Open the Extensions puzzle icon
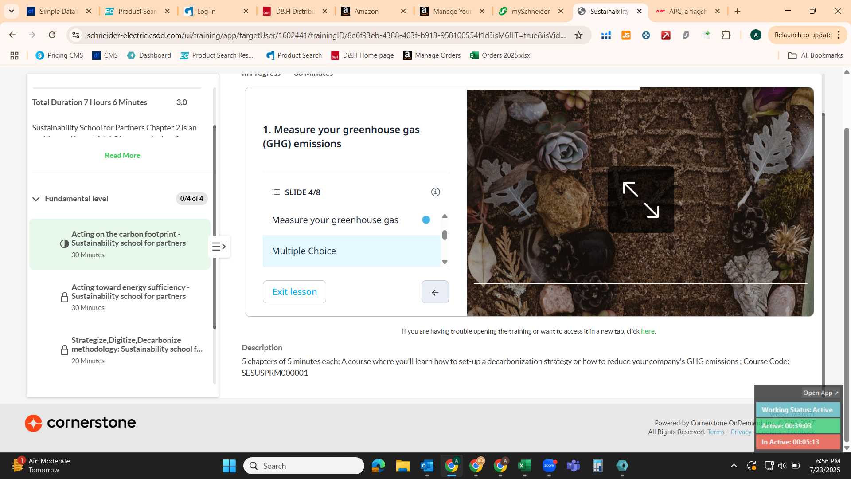This screenshot has width=851, height=479. tap(726, 35)
